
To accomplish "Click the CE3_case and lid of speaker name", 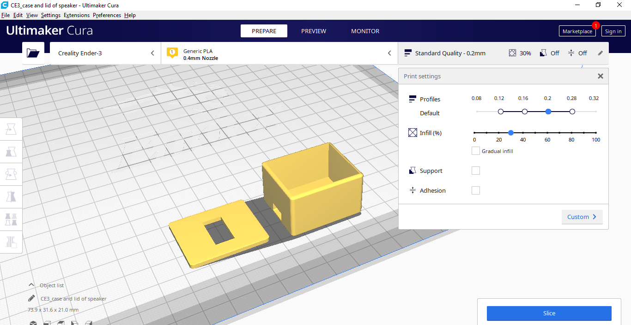I will coord(73,299).
